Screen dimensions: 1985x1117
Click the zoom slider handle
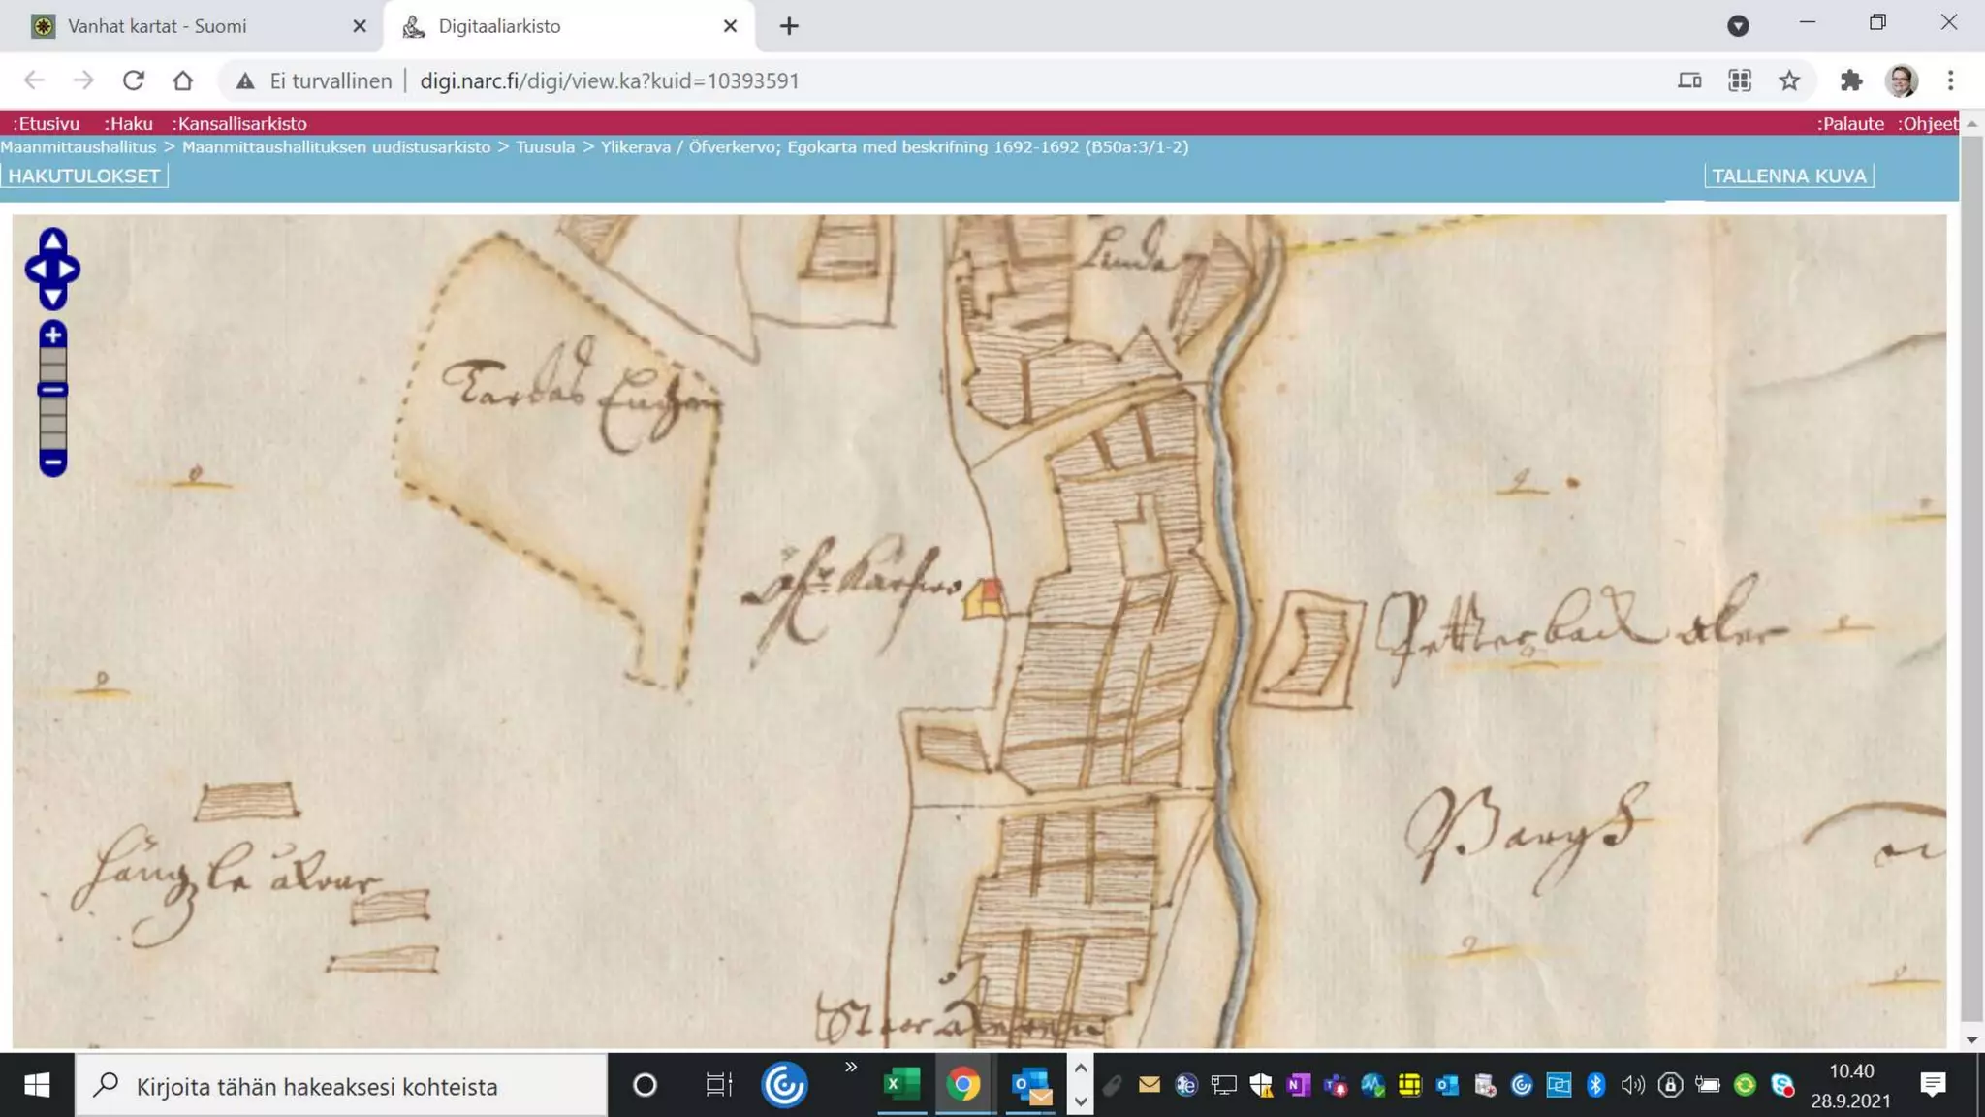[52, 390]
